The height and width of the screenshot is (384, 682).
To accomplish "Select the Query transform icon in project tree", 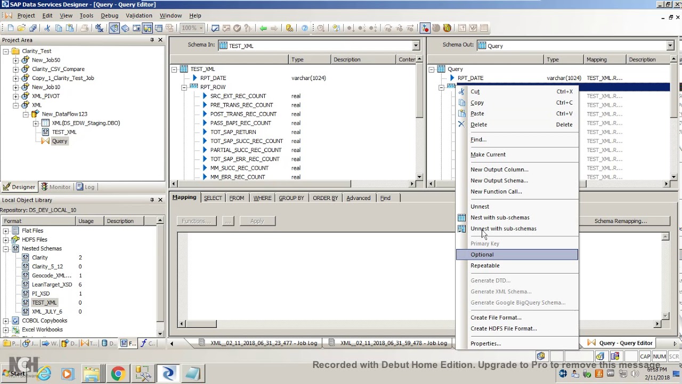I will tap(45, 141).
